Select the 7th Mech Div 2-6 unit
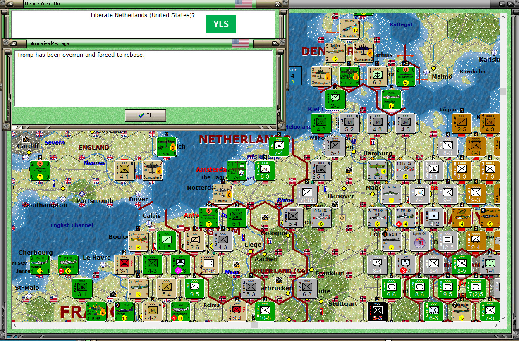 195,241
